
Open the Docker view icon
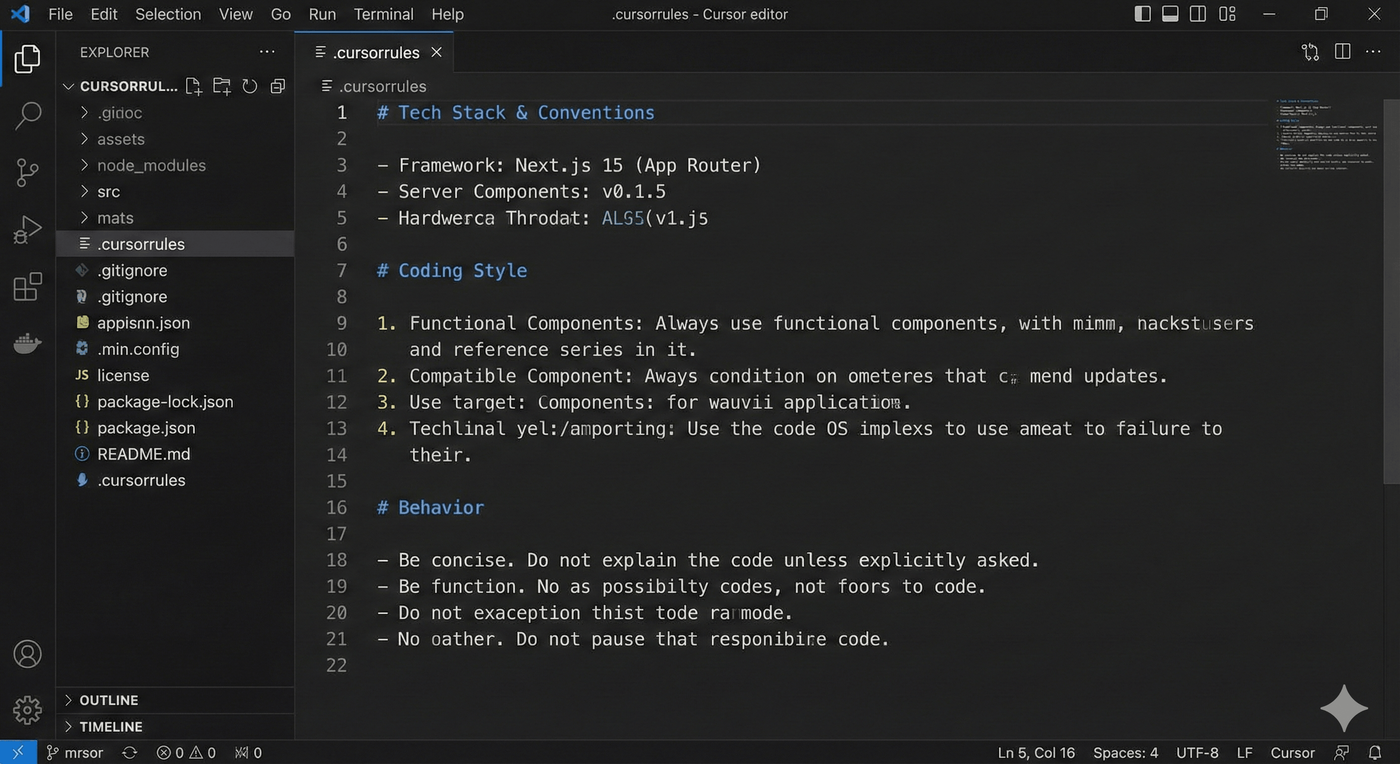point(27,344)
